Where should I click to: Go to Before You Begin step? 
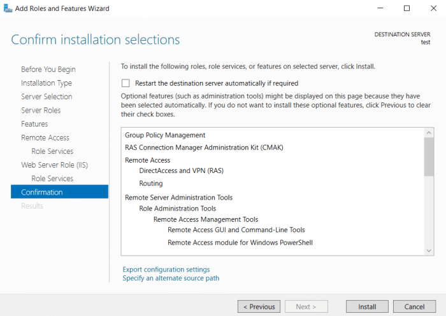[48, 69]
